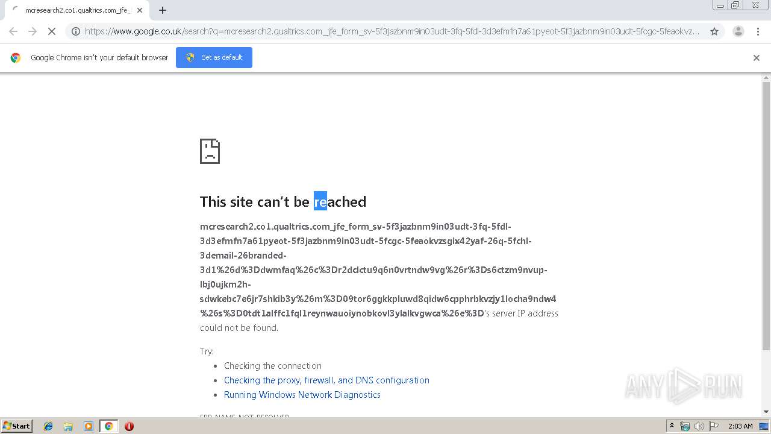The image size is (771, 434).
Task: Open network tray icon
Action: [685, 426]
